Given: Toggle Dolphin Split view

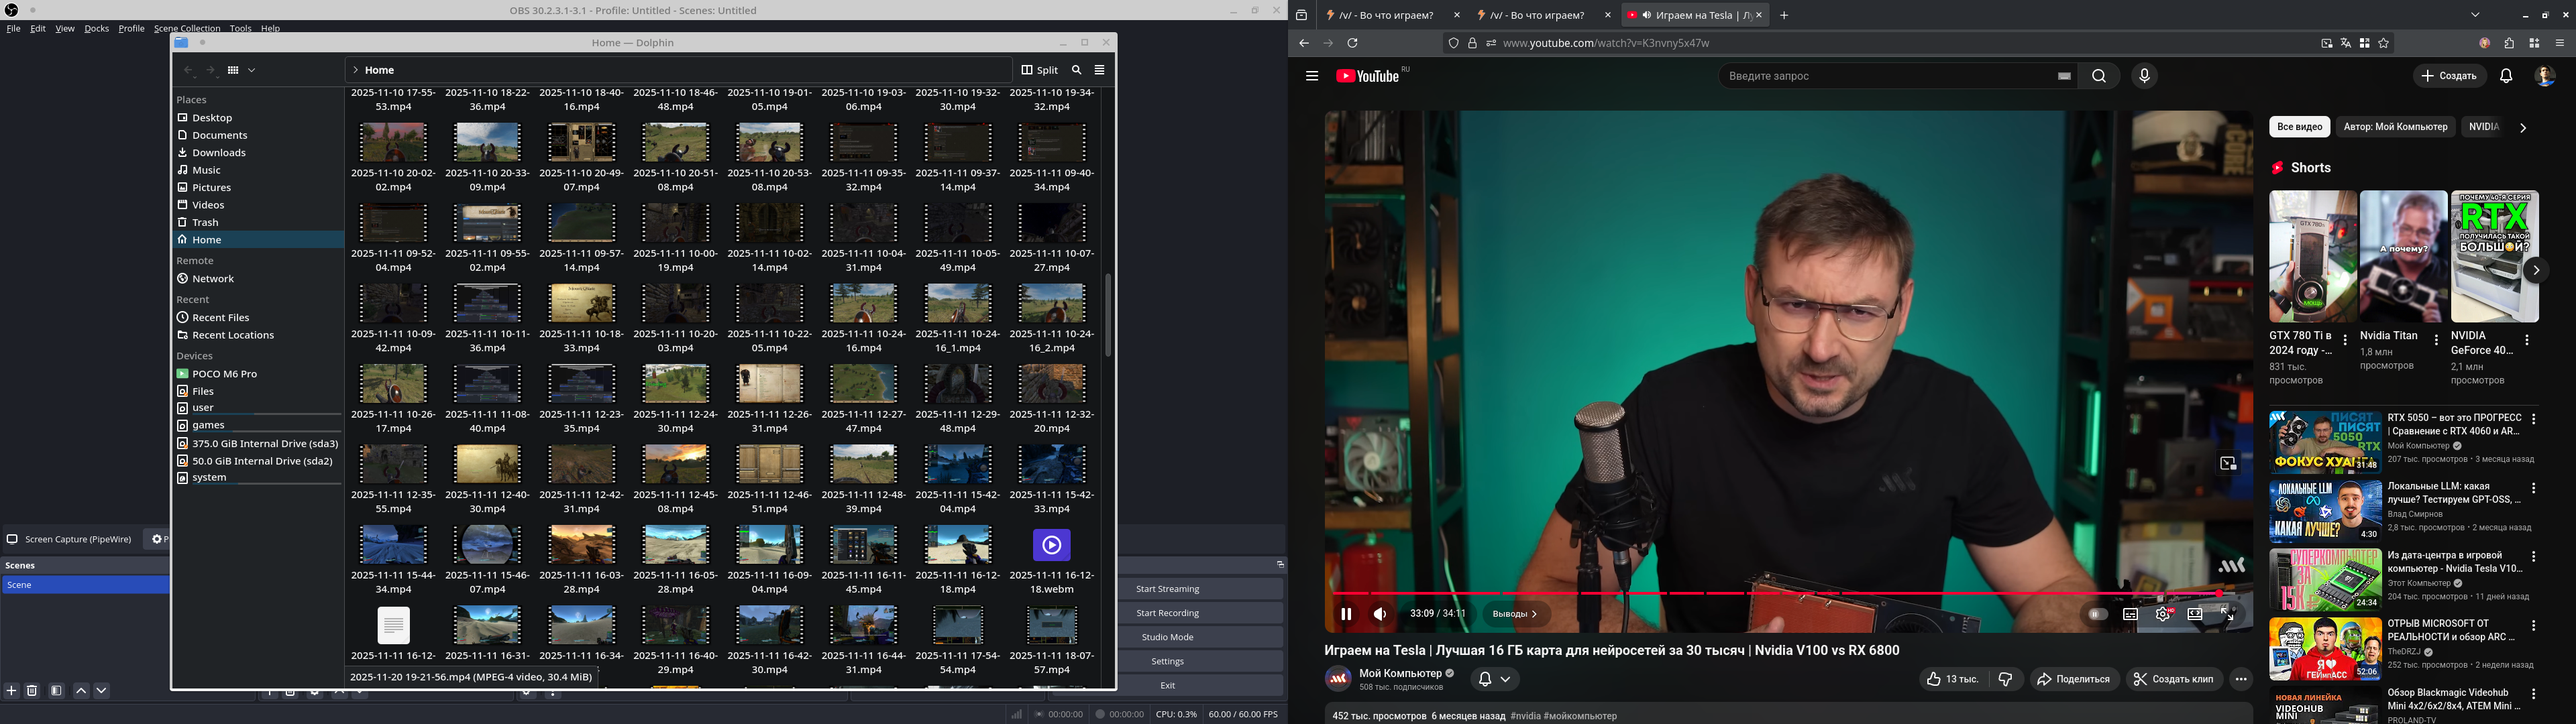Looking at the screenshot, I should 1039,70.
